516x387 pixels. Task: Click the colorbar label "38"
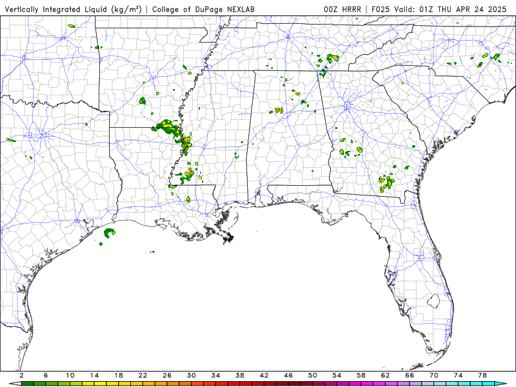coord(240,375)
